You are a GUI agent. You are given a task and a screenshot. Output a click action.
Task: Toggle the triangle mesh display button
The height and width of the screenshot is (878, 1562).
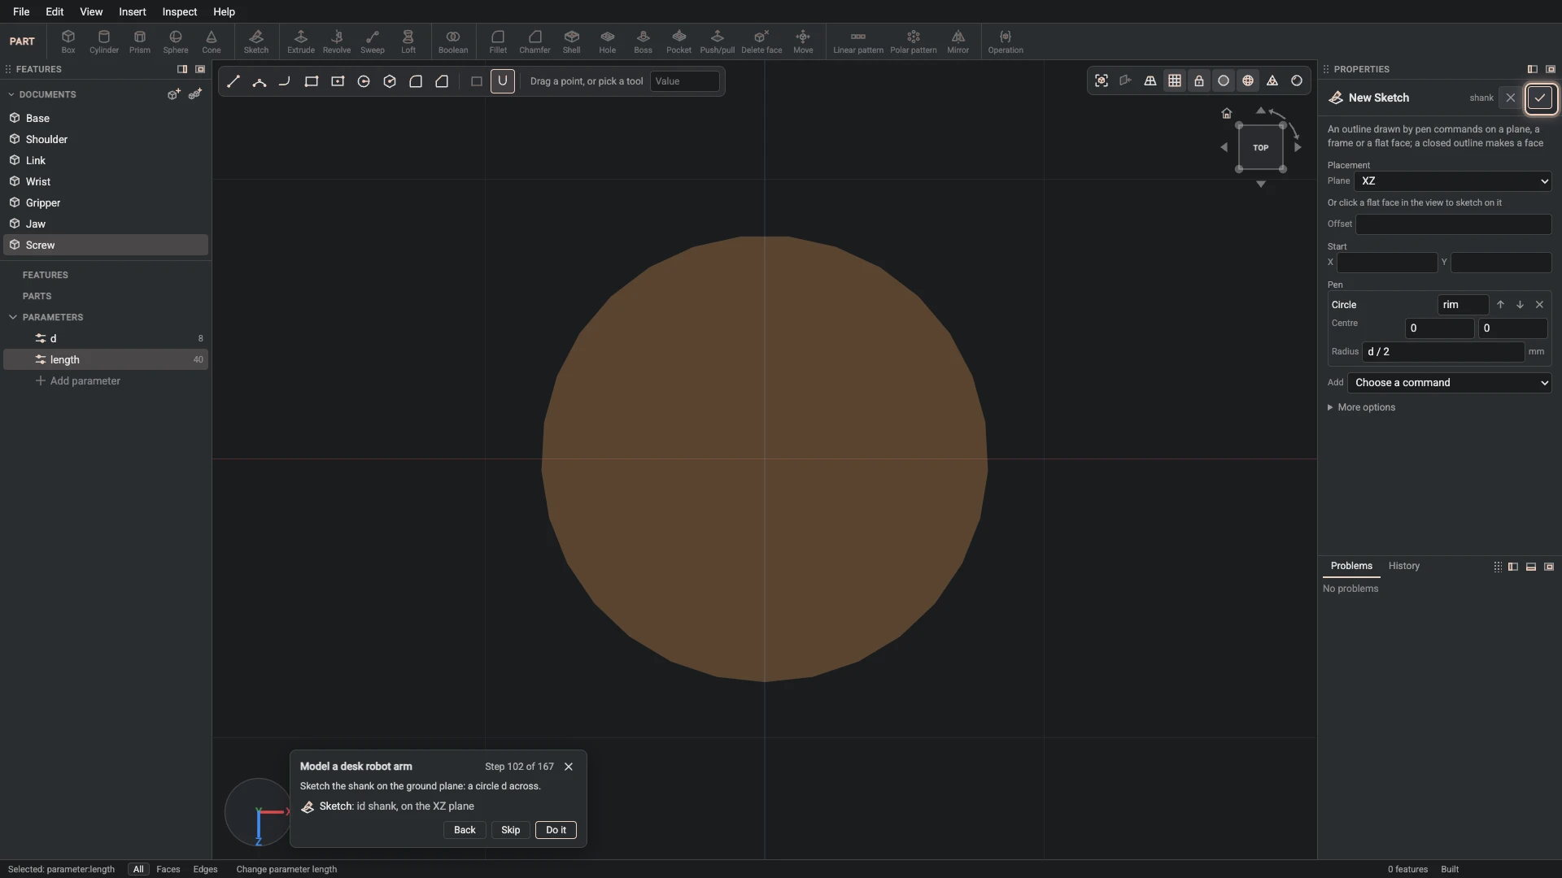1272,80
